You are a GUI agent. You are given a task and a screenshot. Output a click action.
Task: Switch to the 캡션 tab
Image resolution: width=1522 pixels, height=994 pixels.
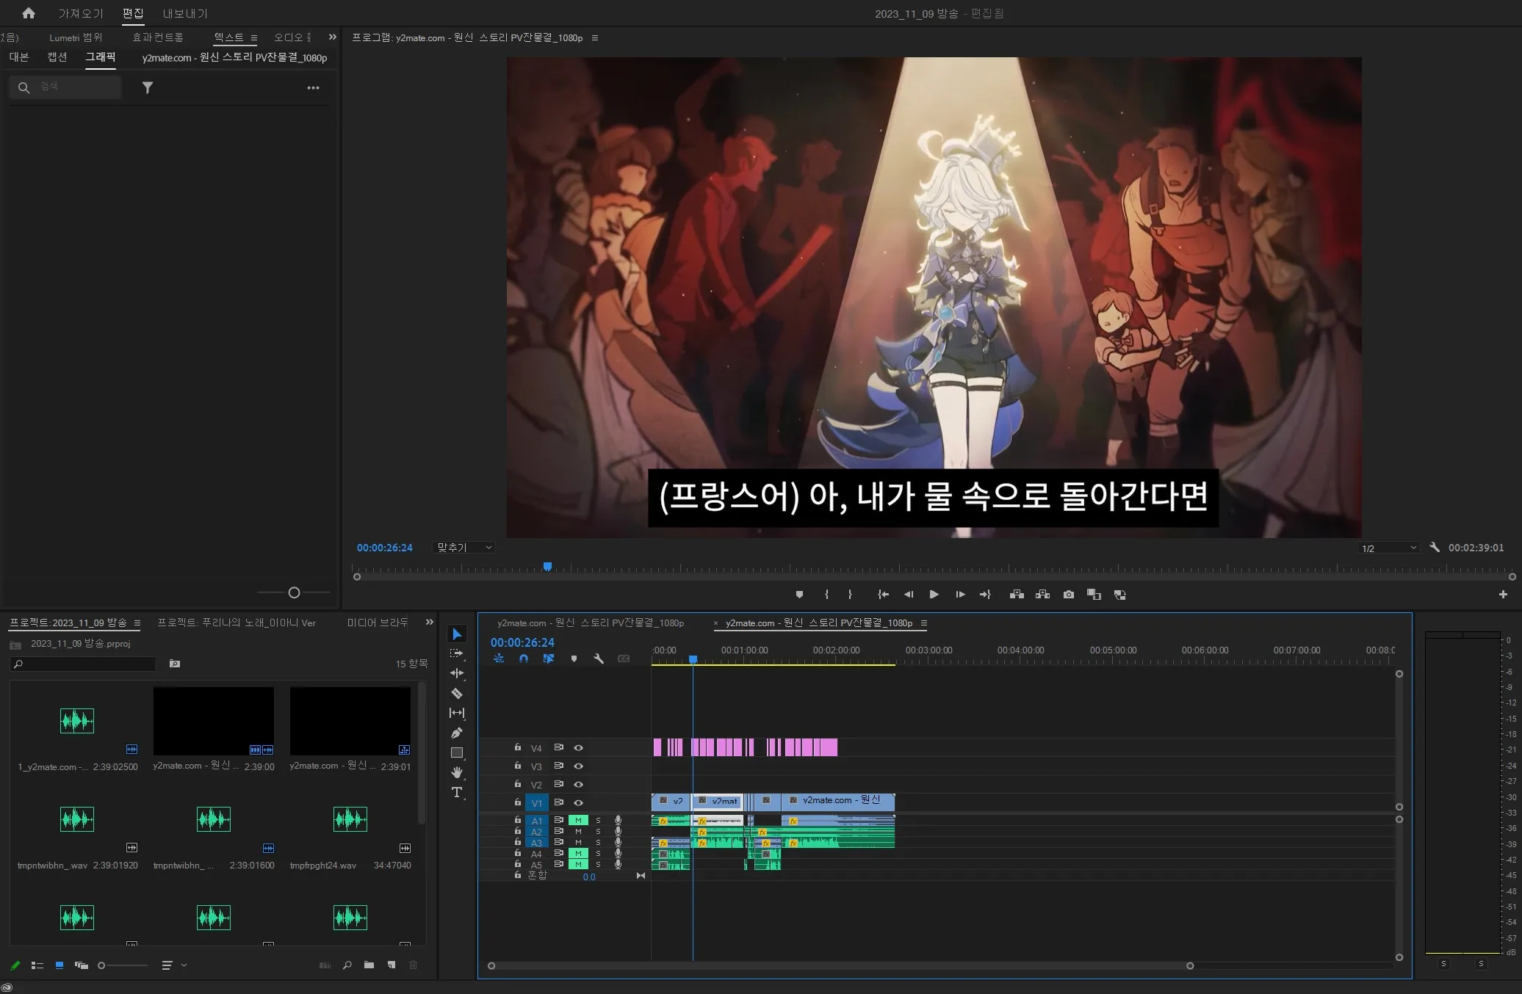57,57
